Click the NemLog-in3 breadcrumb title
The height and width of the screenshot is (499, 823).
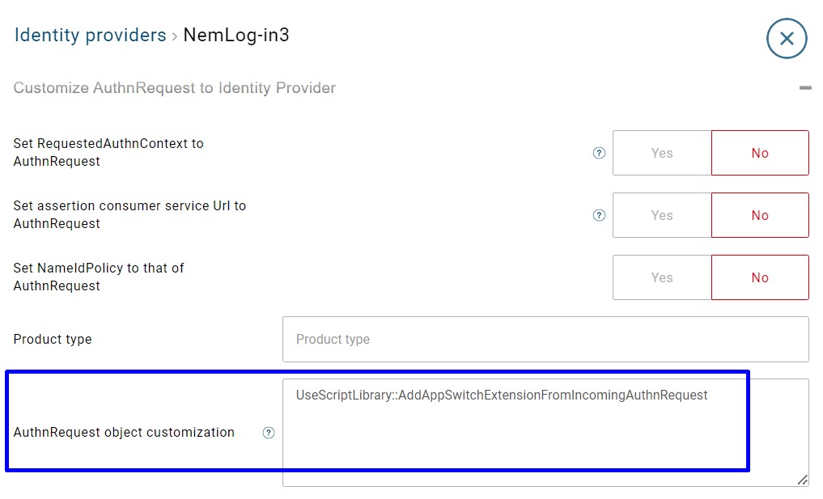(237, 35)
